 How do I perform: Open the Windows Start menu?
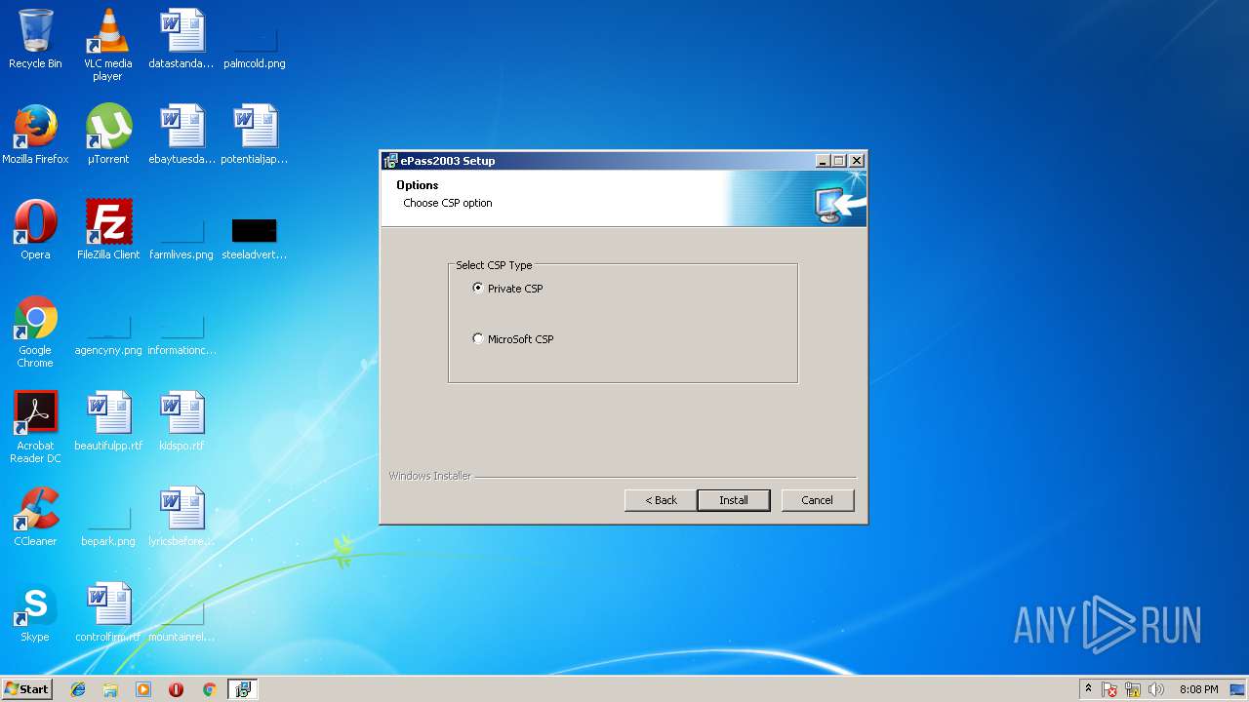[26, 689]
